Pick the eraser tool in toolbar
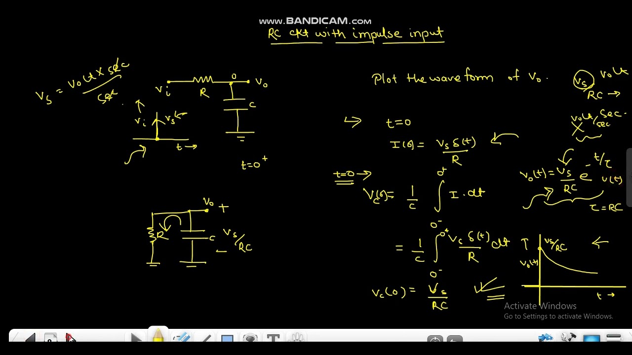 (x=182, y=338)
